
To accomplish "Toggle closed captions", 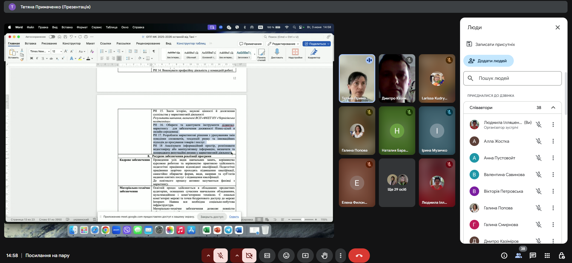I will pos(267,256).
